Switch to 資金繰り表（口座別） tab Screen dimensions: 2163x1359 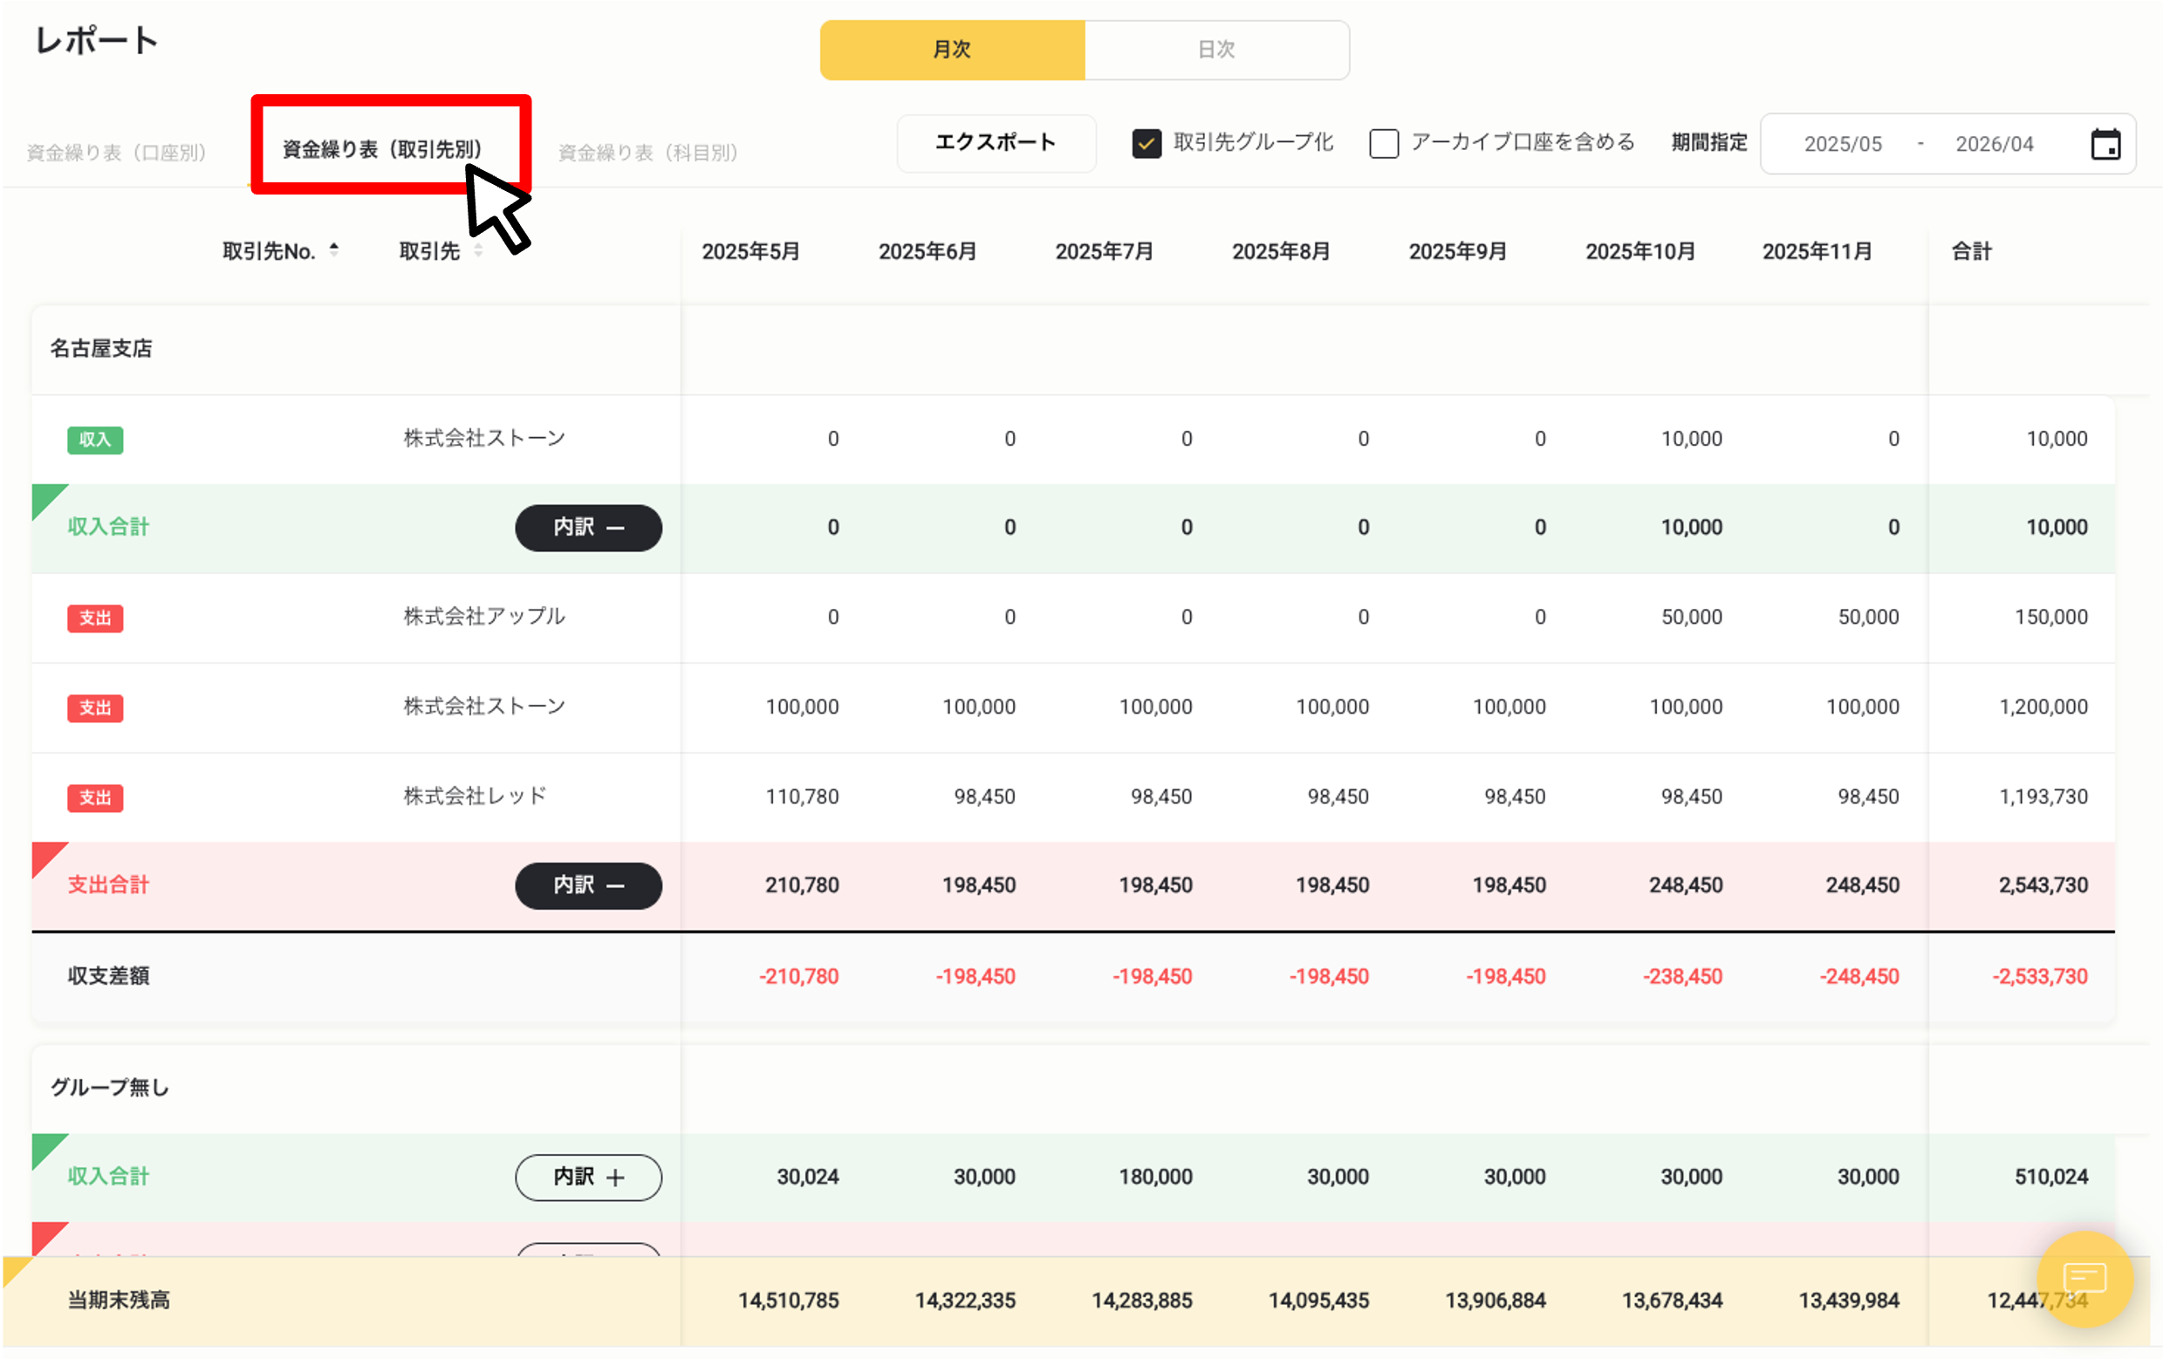click(117, 152)
